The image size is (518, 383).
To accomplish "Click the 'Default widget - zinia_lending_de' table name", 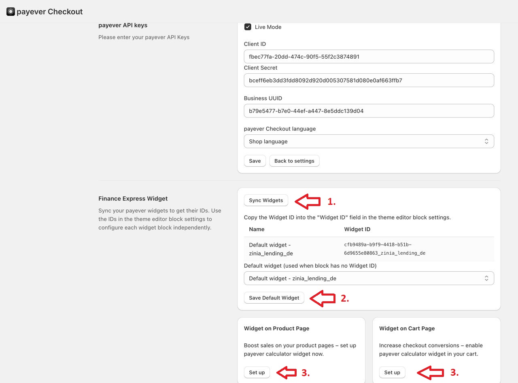I will point(271,249).
